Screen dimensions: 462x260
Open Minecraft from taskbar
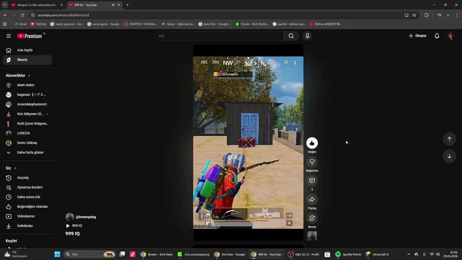pos(378,254)
